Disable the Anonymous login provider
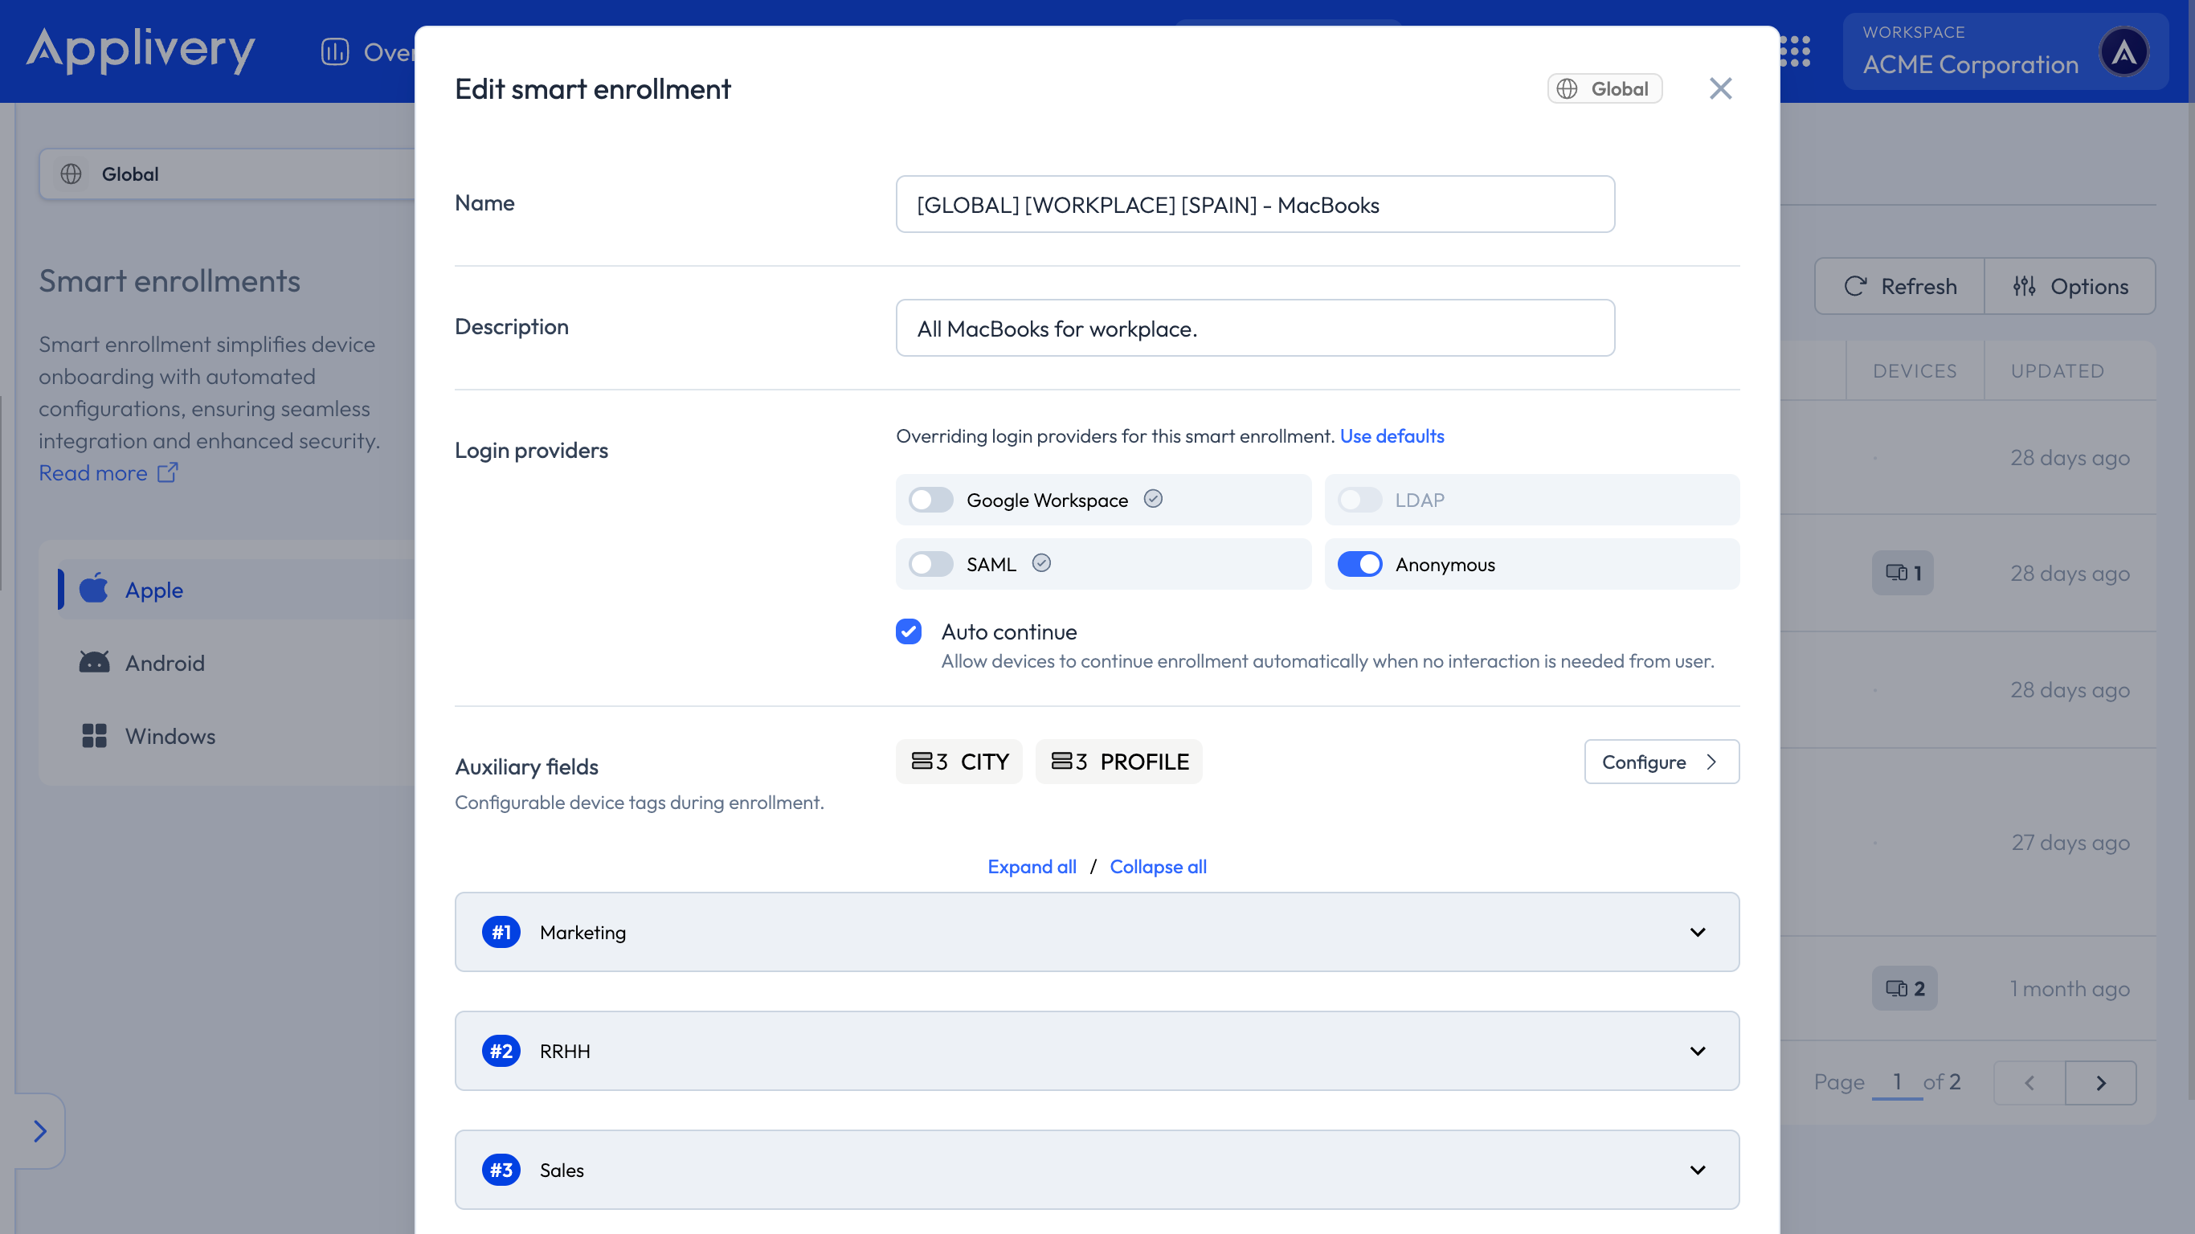The image size is (2195, 1234). pos(1360,563)
